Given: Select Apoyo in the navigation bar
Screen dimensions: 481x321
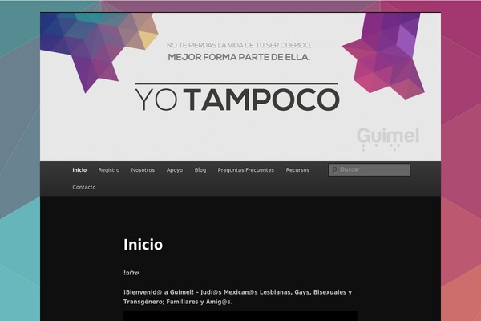Looking at the screenshot, I should 175,170.
